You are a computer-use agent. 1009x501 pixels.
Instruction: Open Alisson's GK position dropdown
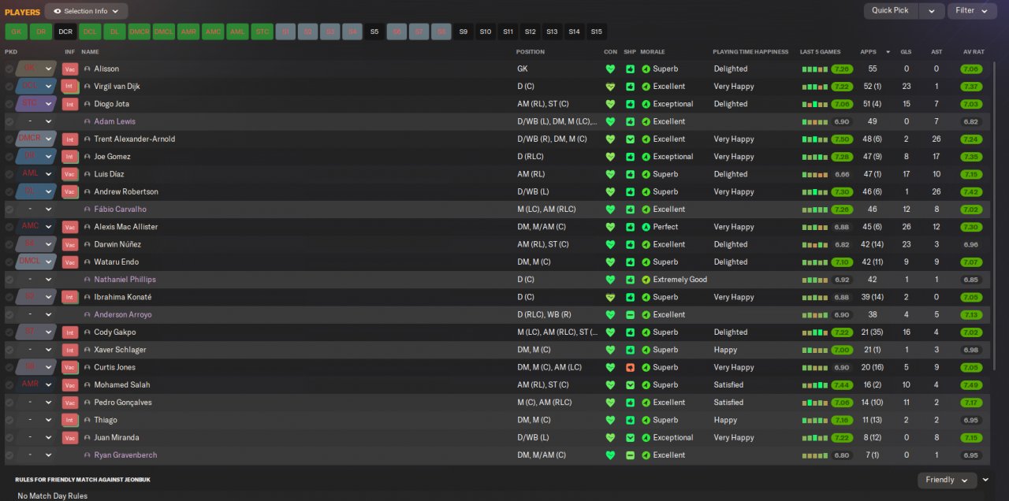pos(37,69)
